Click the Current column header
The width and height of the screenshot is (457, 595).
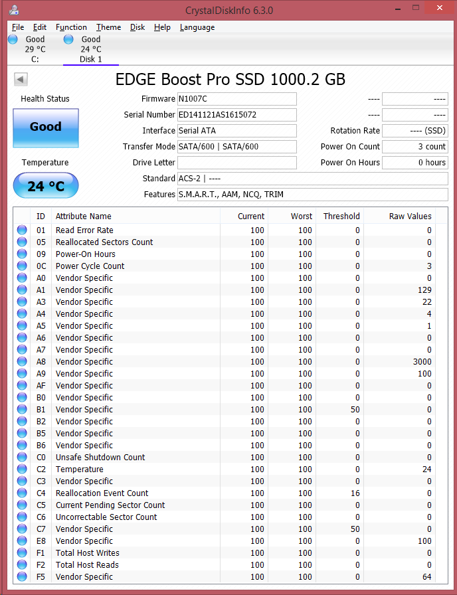click(244, 216)
